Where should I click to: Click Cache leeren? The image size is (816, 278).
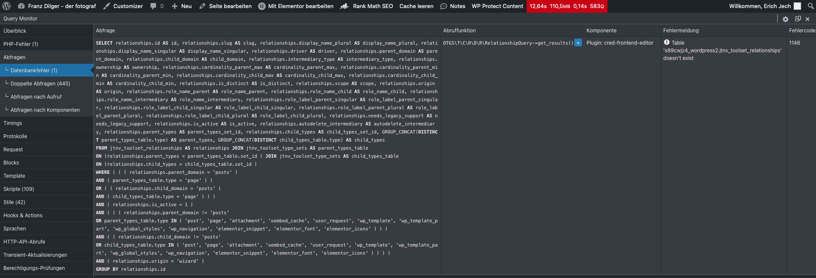(x=416, y=6)
